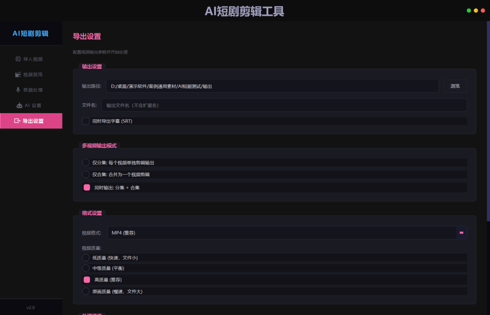Click the 导入视频 import icon in sidebar
This screenshot has height=315, width=490.
point(18,59)
